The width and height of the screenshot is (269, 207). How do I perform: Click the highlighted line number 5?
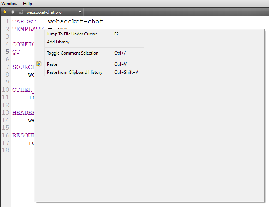pos(7,52)
